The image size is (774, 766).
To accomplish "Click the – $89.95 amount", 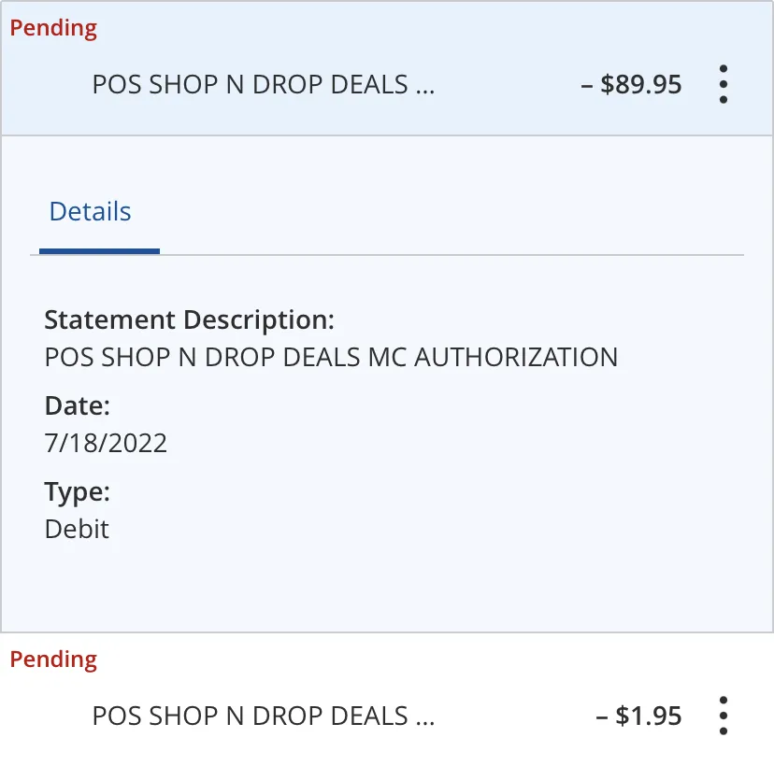I will point(631,84).
